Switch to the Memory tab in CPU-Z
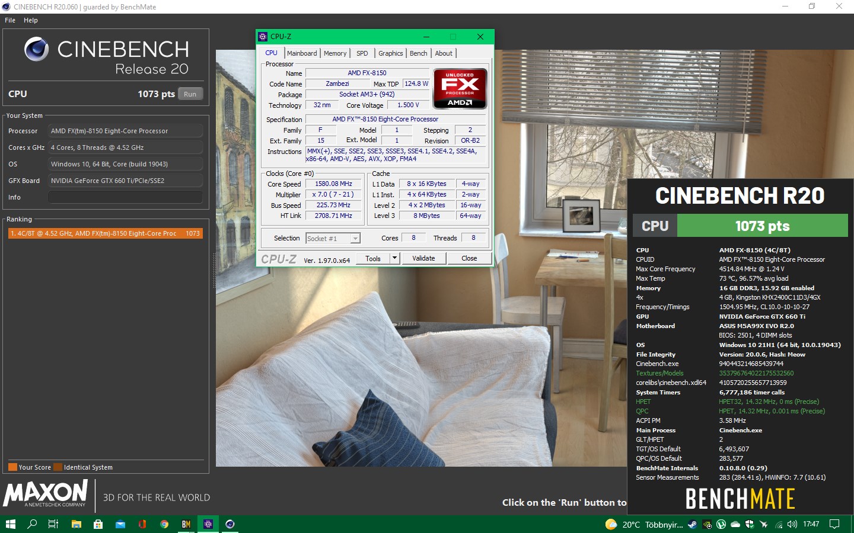This screenshot has width=854, height=533. (x=335, y=53)
